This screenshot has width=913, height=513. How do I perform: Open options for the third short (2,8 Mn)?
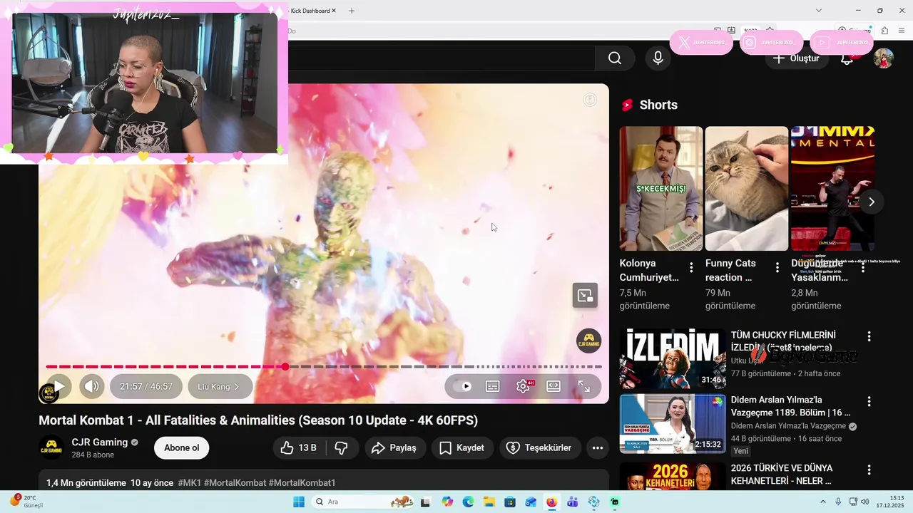[x=863, y=267]
